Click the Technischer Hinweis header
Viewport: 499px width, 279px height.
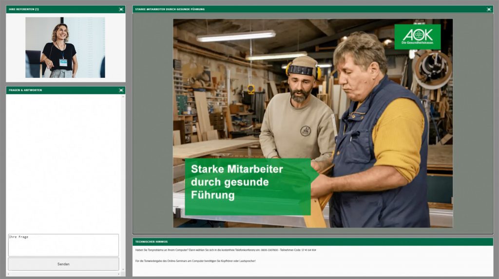pyautogui.click(x=152, y=242)
